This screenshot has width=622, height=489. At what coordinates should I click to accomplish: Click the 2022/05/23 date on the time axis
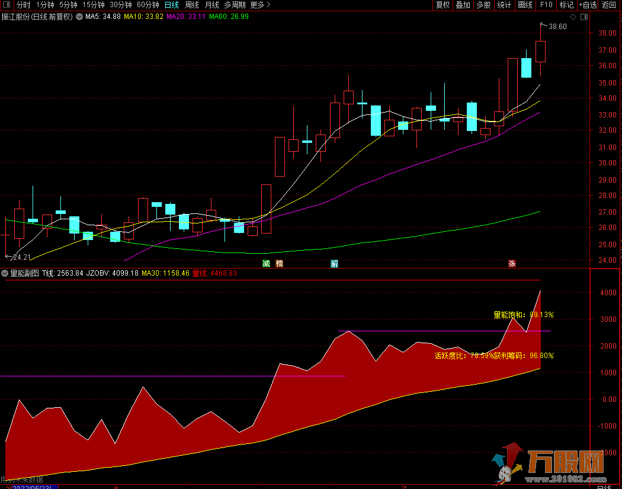[36, 487]
